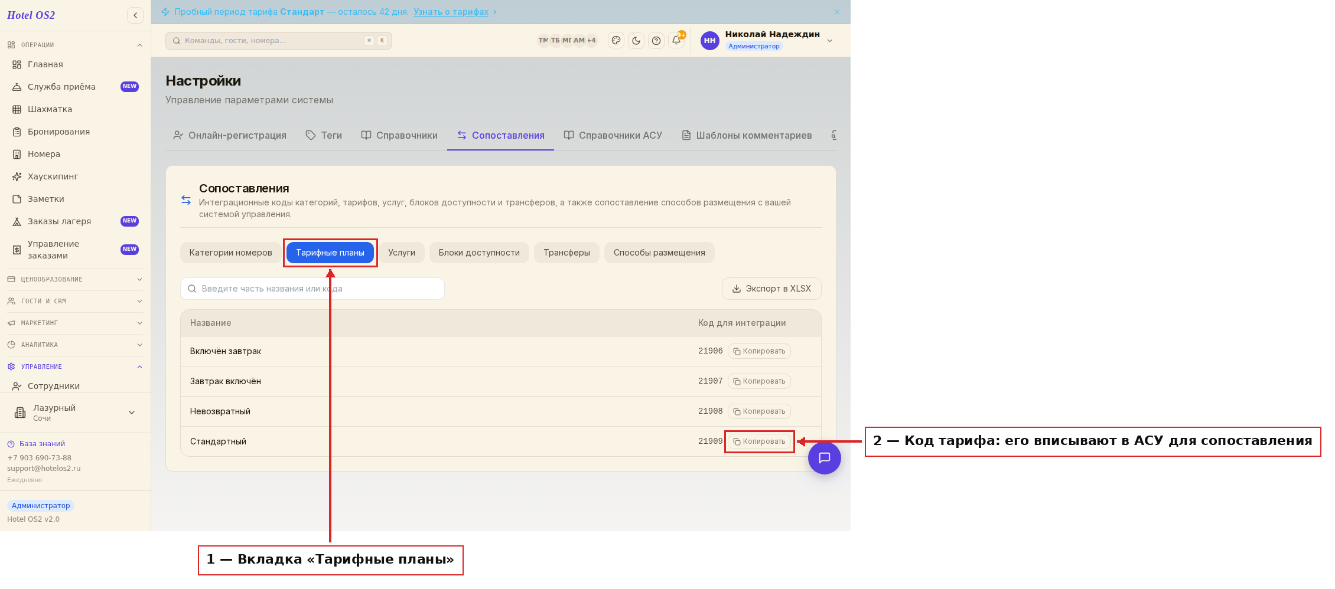Image resolution: width=1335 pixels, height=589 pixels.
Task: Toggle dark mode with the moon icon
Action: [x=636, y=41]
